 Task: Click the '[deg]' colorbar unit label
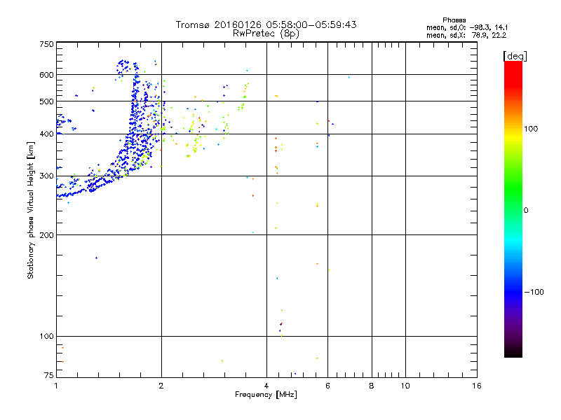[515, 56]
